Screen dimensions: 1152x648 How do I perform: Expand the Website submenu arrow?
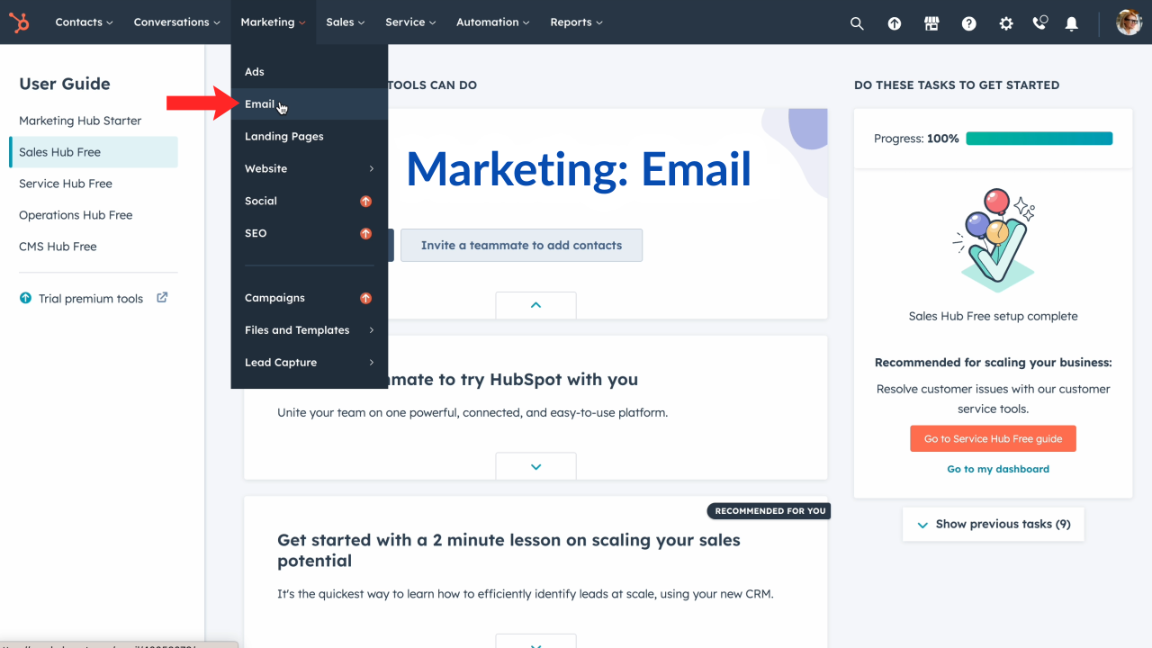[x=371, y=169]
